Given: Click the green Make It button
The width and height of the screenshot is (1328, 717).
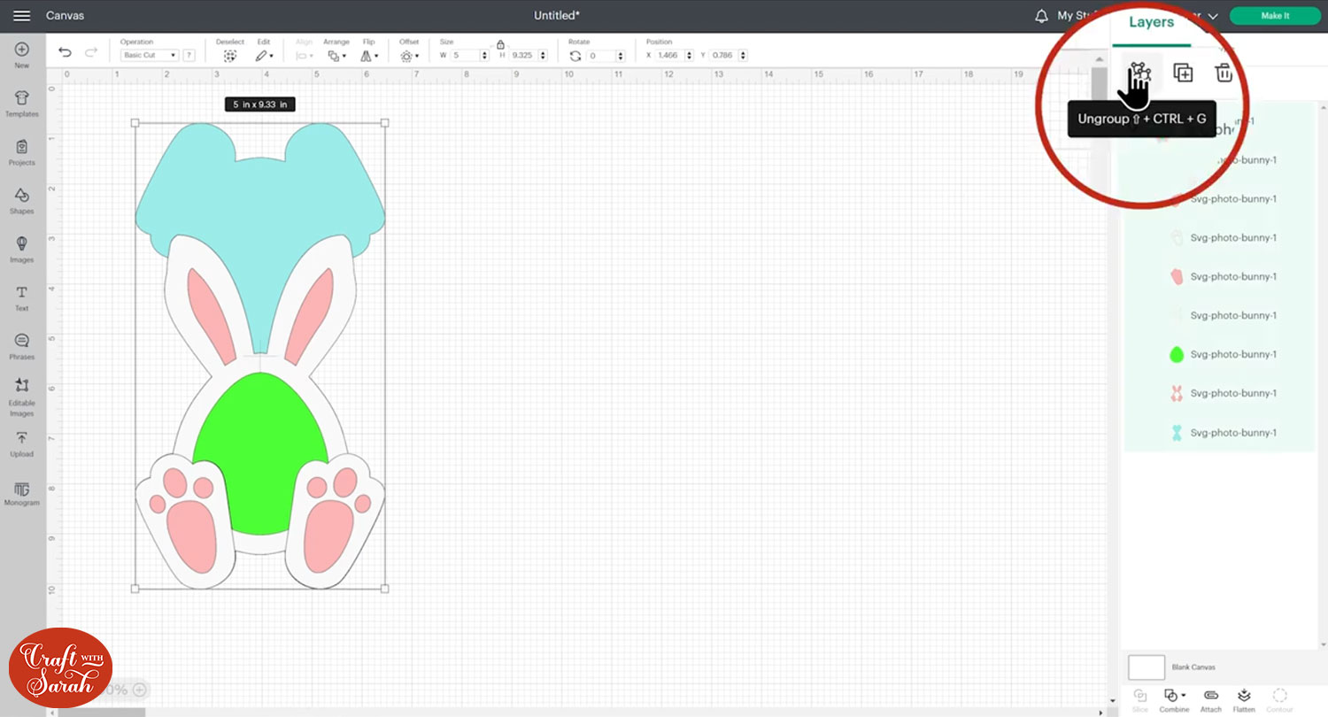Looking at the screenshot, I should point(1275,16).
